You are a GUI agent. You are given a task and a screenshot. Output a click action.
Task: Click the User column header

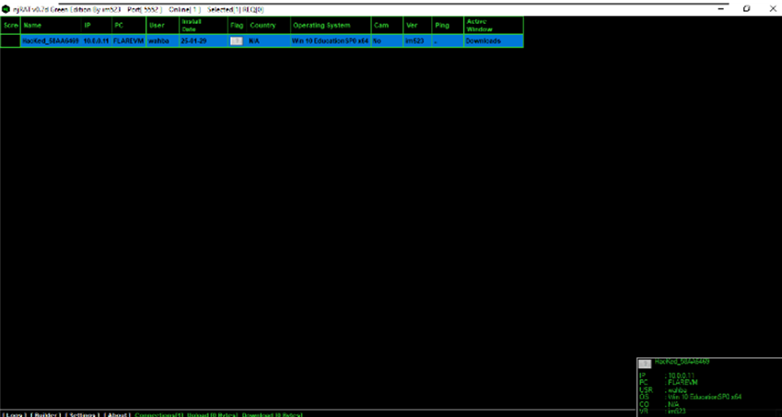pyautogui.click(x=163, y=26)
